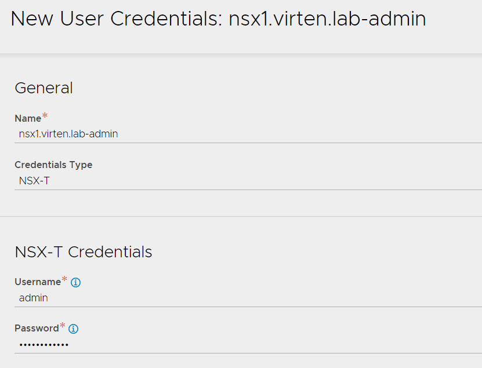Click the Credentials Type label
The width and height of the screenshot is (482, 368).
click(x=53, y=165)
